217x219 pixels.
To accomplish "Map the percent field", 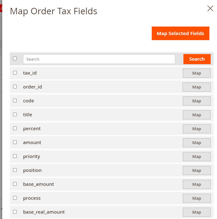I will tap(196, 129).
